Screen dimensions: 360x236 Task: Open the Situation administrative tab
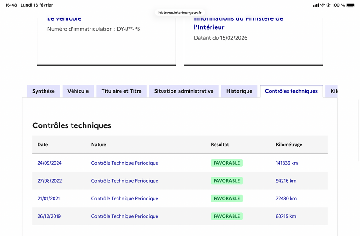pos(184,91)
